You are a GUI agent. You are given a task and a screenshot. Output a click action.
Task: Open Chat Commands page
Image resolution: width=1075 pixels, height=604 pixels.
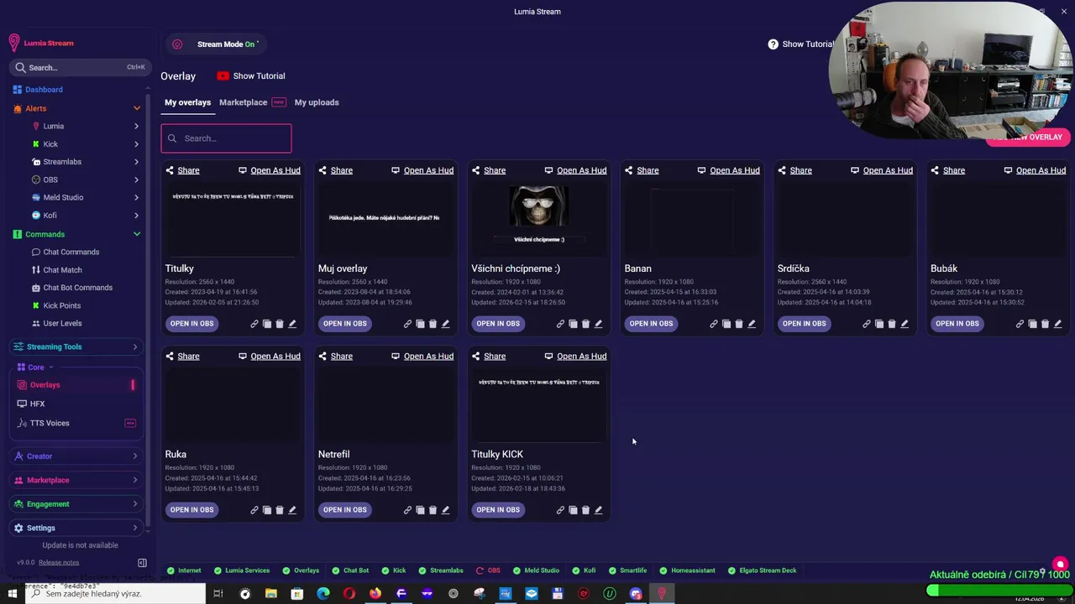pos(71,252)
